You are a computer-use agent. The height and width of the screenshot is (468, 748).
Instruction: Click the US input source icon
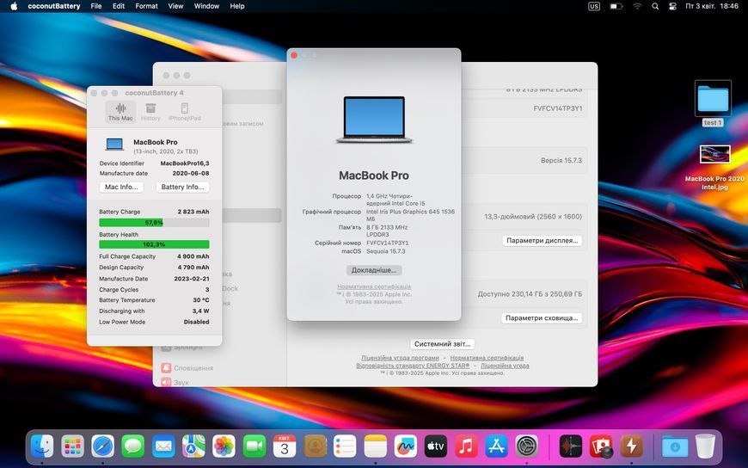[x=594, y=6]
